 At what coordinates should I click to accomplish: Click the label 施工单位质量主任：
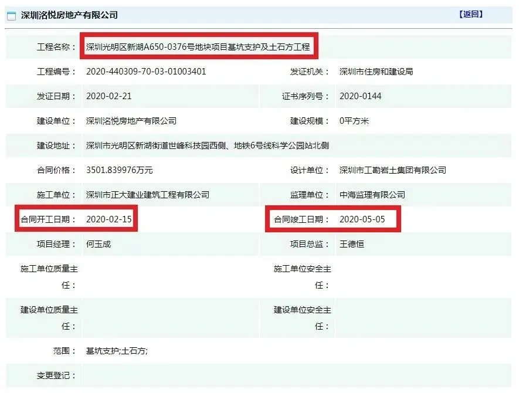(49, 277)
